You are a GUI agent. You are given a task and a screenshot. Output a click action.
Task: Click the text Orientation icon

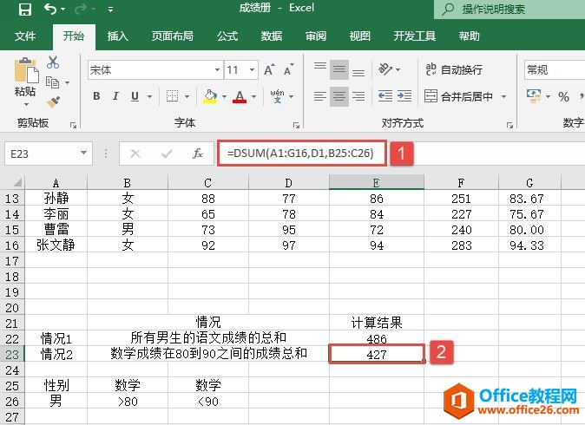pos(385,69)
